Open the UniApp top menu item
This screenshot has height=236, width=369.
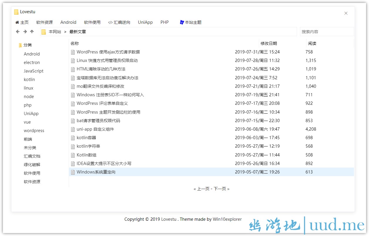click(145, 22)
